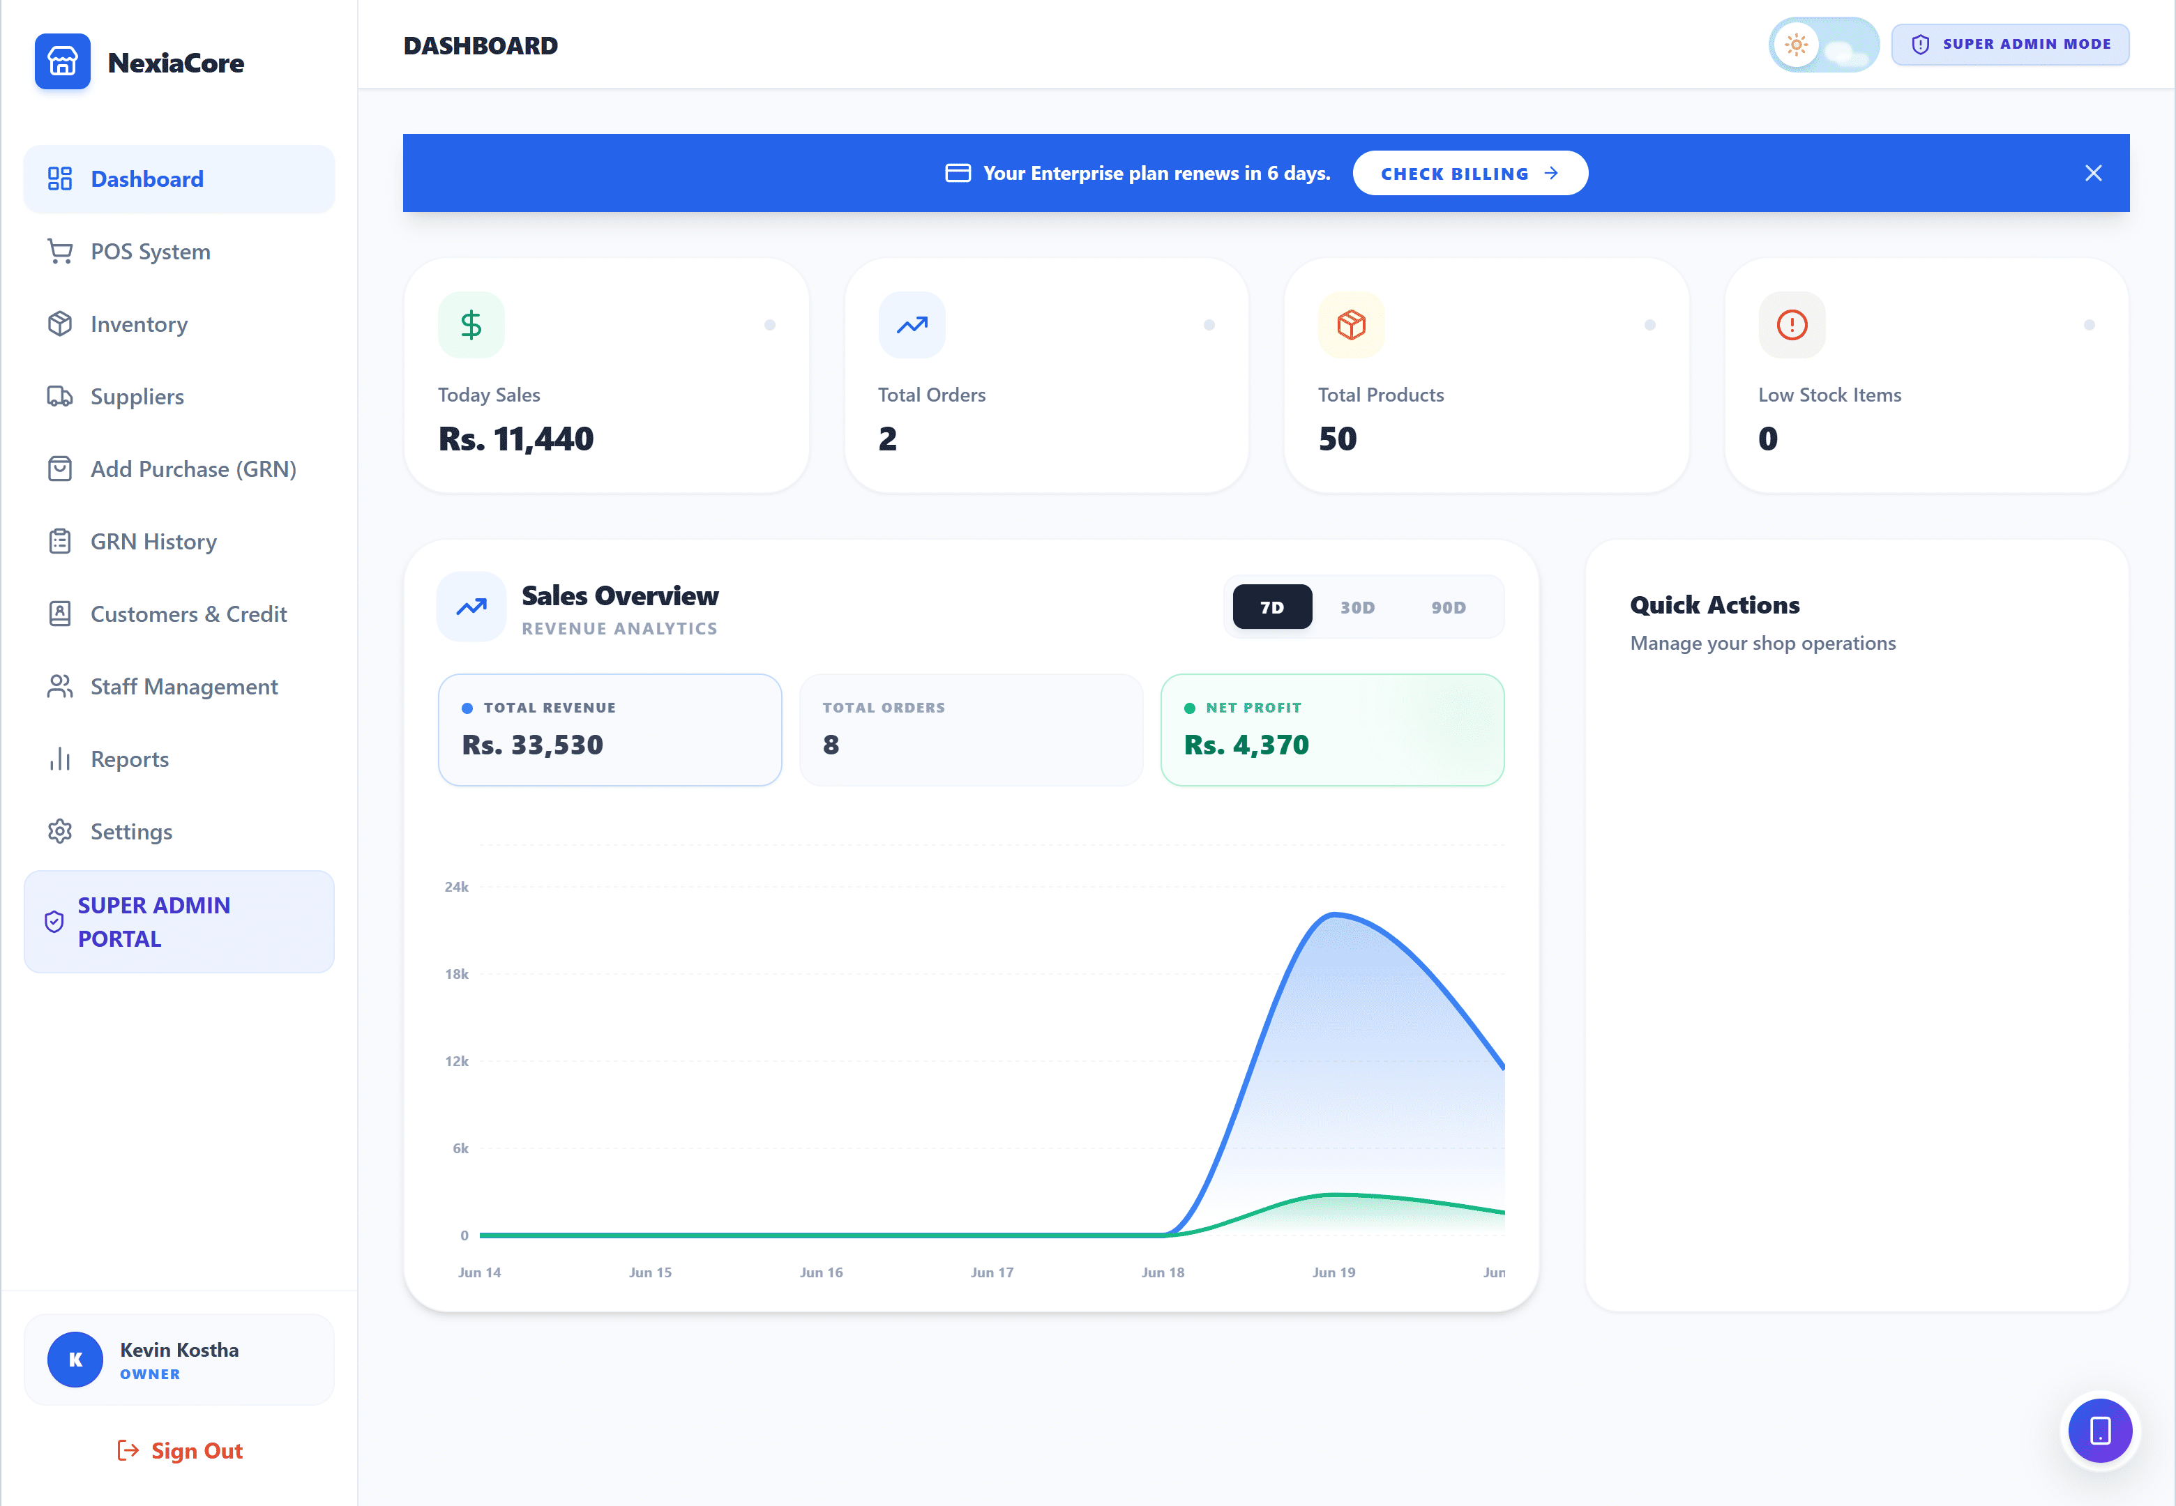Screen dimensions: 2176x1506
Task: Click the Total Products value 50
Action: [1337, 440]
